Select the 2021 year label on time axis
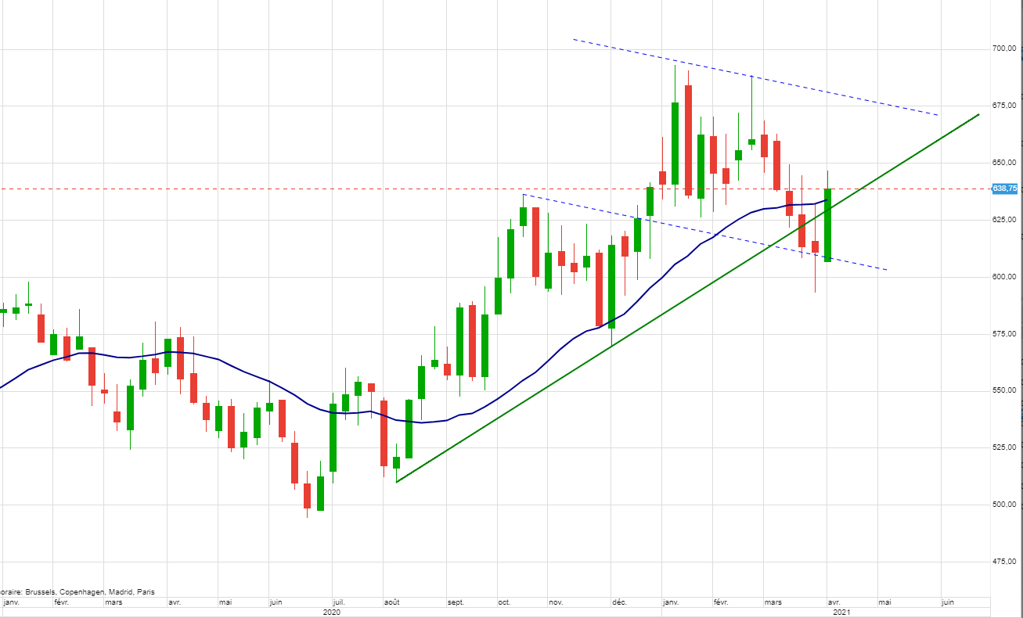 [x=841, y=613]
